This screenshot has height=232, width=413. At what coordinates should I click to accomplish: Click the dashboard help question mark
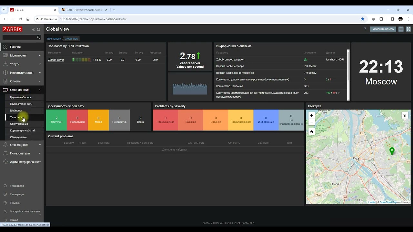365,29
